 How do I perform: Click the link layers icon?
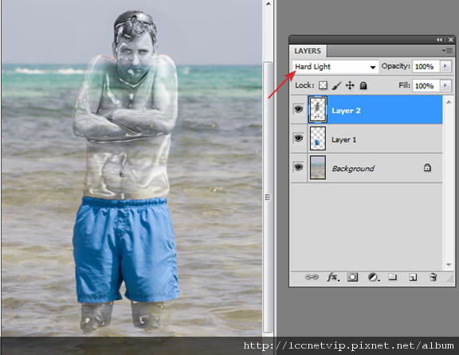[x=312, y=277]
